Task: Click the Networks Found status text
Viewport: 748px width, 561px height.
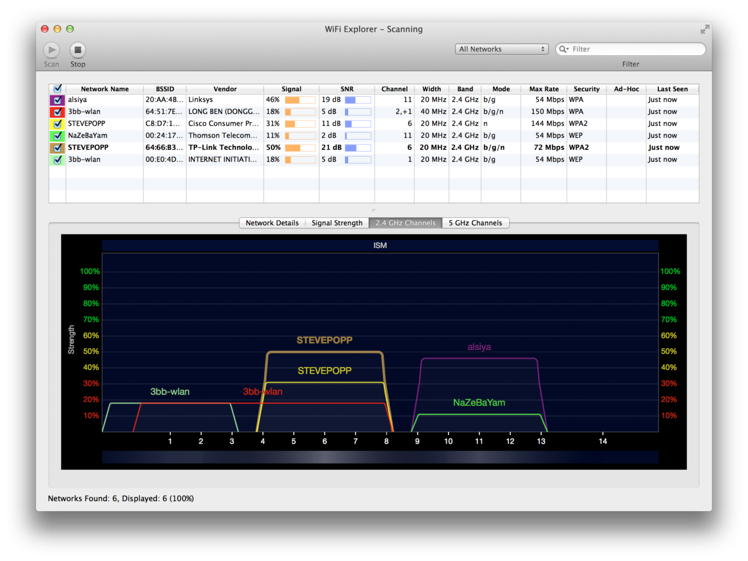Action: [x=120, y=499]
